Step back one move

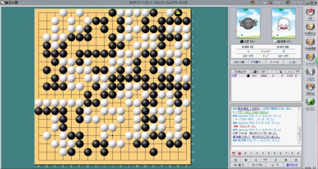pos(256,160)
